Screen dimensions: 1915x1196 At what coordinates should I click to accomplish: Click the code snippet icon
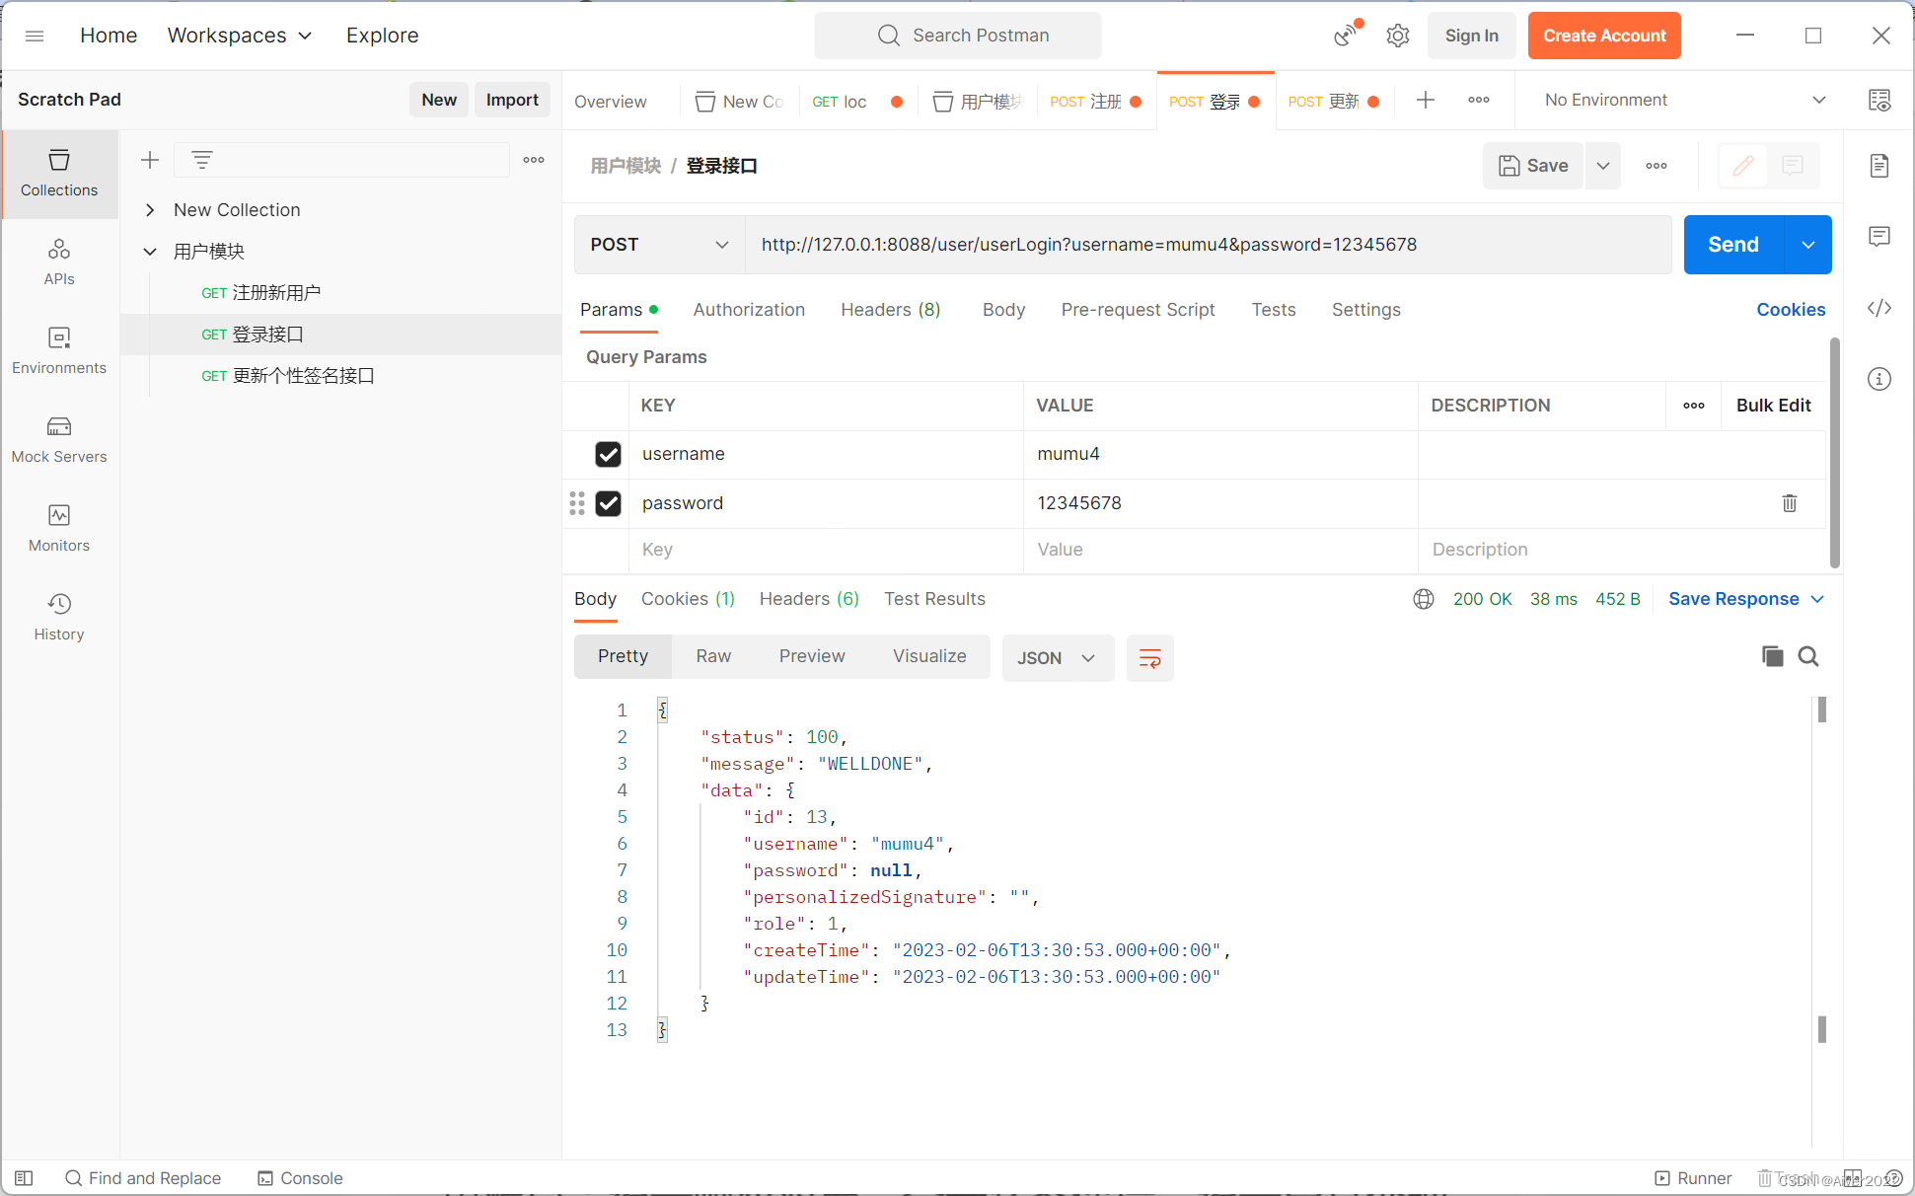pyautogui.click(x=1878, y=308)
